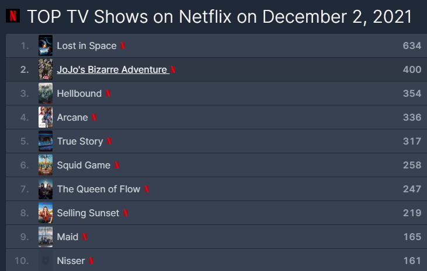Image resolution: width=427 pixels, height=271 pixels.
Task: Open the JoJo's Bizarre Adventure link
Action: 112,70
